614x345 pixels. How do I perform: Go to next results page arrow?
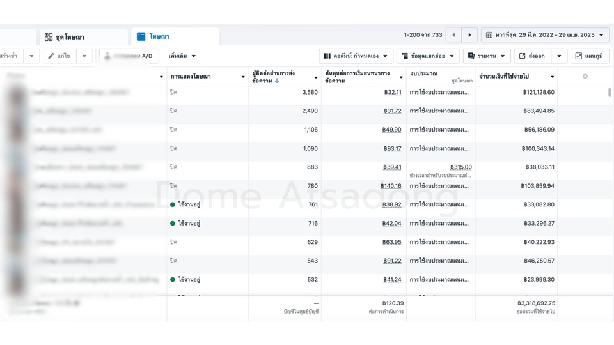469,34
